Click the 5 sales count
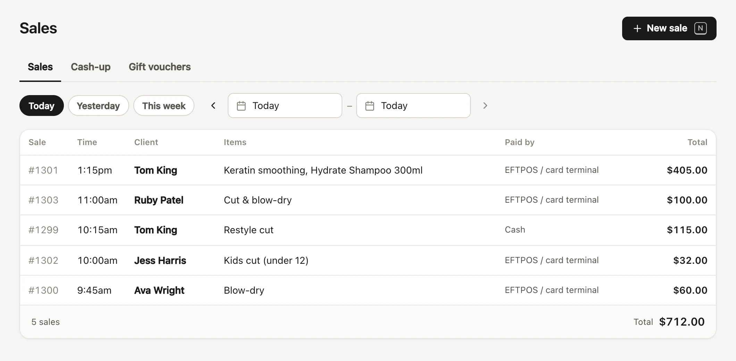 coord(45,322)
